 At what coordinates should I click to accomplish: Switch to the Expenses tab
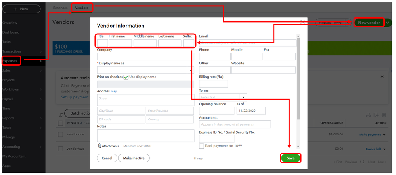(x=60, y=8)
